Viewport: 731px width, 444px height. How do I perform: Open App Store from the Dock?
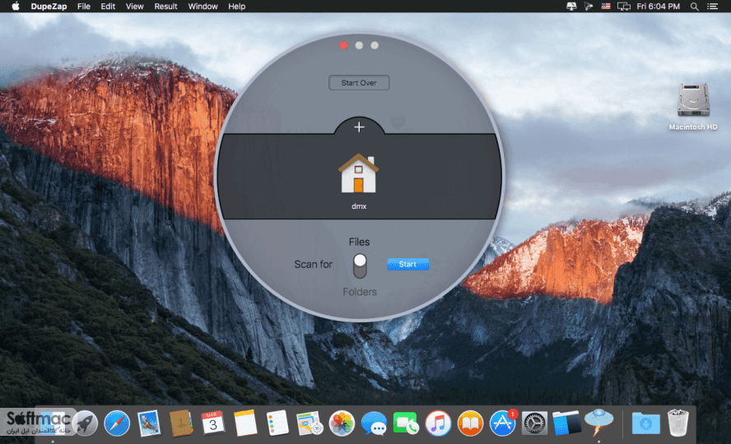502,423
